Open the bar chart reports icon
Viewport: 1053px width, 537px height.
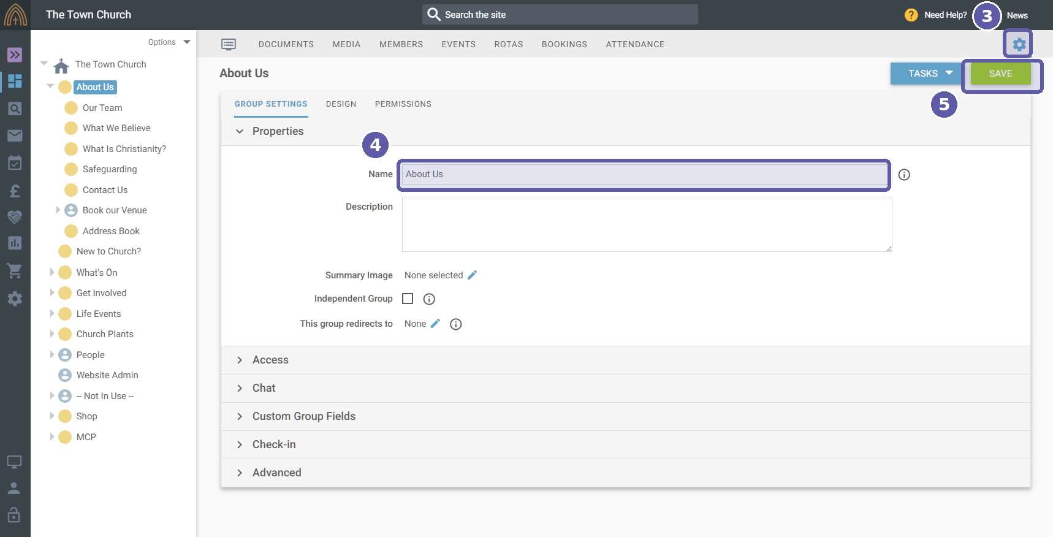click(15, 243)
